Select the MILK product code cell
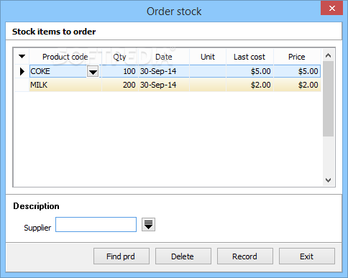 click(65, 85)
